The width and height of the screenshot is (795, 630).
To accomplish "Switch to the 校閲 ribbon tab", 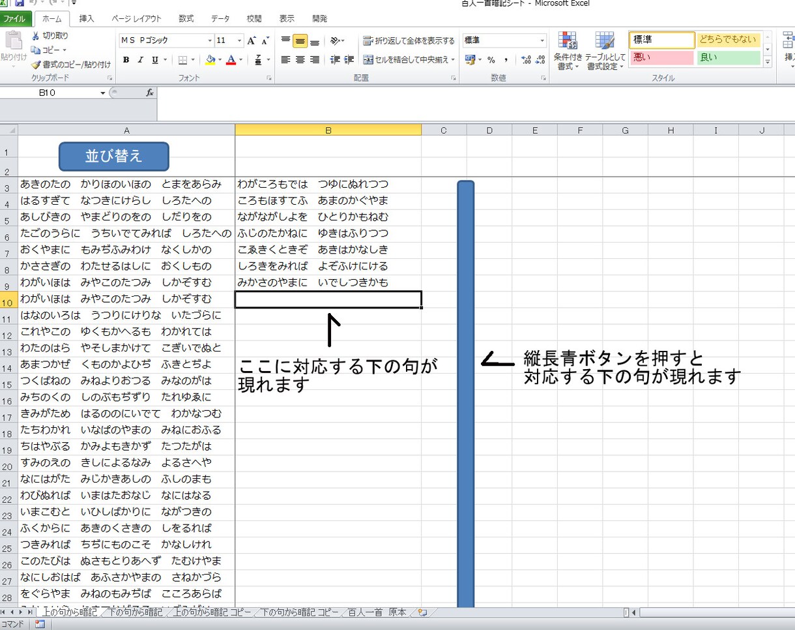I will click(254, 19).
